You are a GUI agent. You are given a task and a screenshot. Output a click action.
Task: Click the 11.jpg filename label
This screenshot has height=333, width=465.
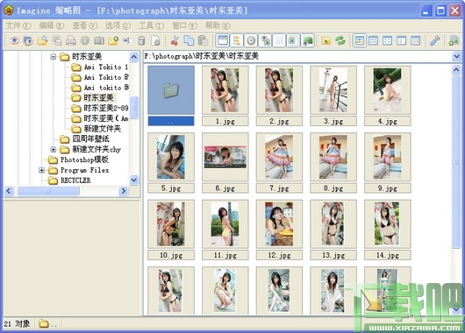click(225, 255)
